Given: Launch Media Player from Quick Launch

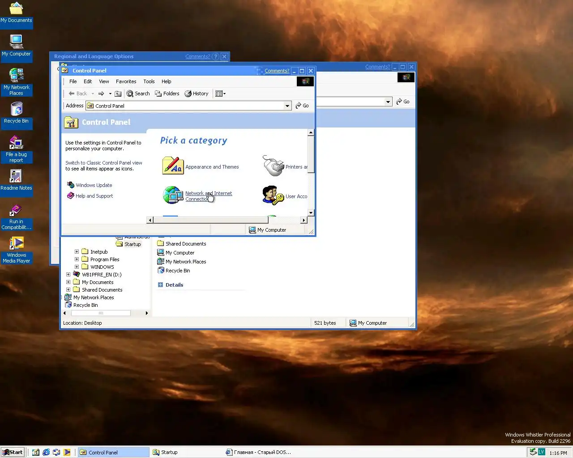Looking at the screenshot, I should click(67, 452).
